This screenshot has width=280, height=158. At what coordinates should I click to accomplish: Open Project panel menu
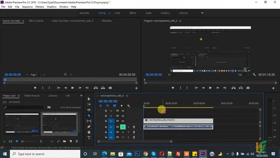coord(18,96)
